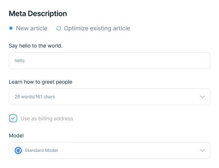
Task: Click the "Learn how to greet people" label
Action: click(41, 82)
